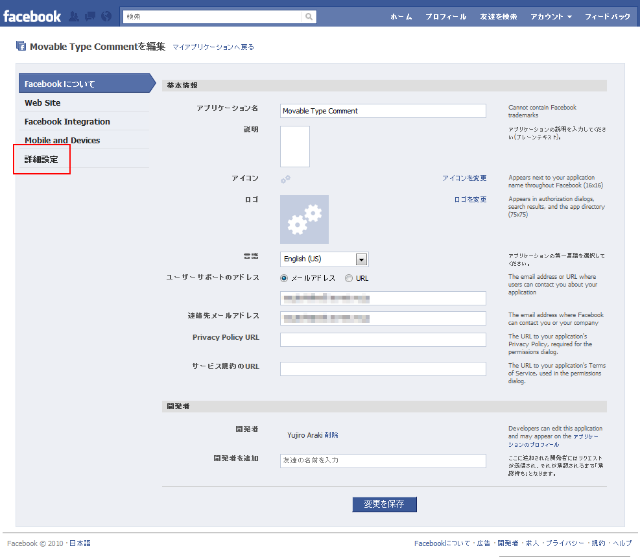Click the アイコンを変更 link

click(464, 178)
